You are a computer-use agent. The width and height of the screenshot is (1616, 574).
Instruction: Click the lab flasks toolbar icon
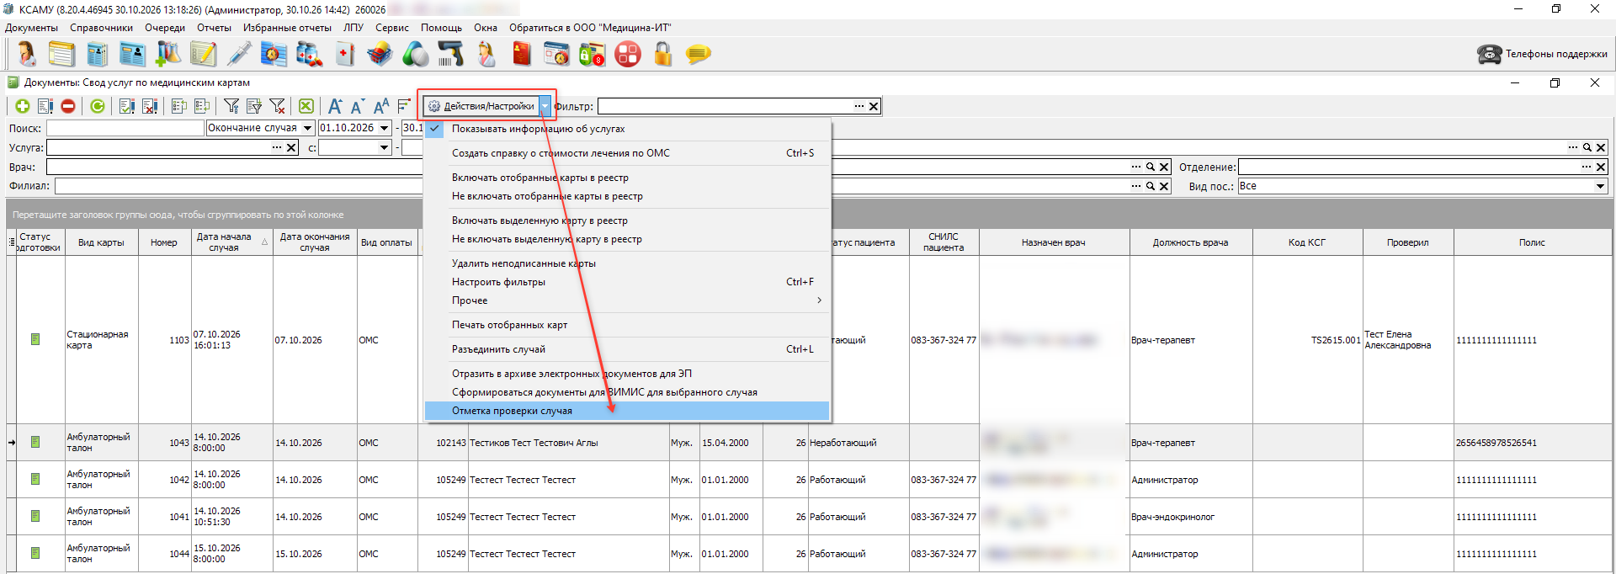(x=168, y=55)
